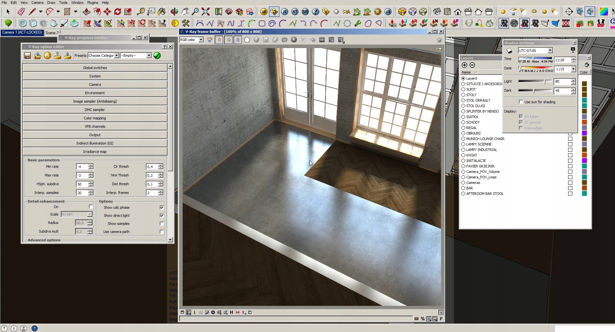Open the Indirect illumination (GI) rollout
Screen dimensions: 615x332
[95, 143]
